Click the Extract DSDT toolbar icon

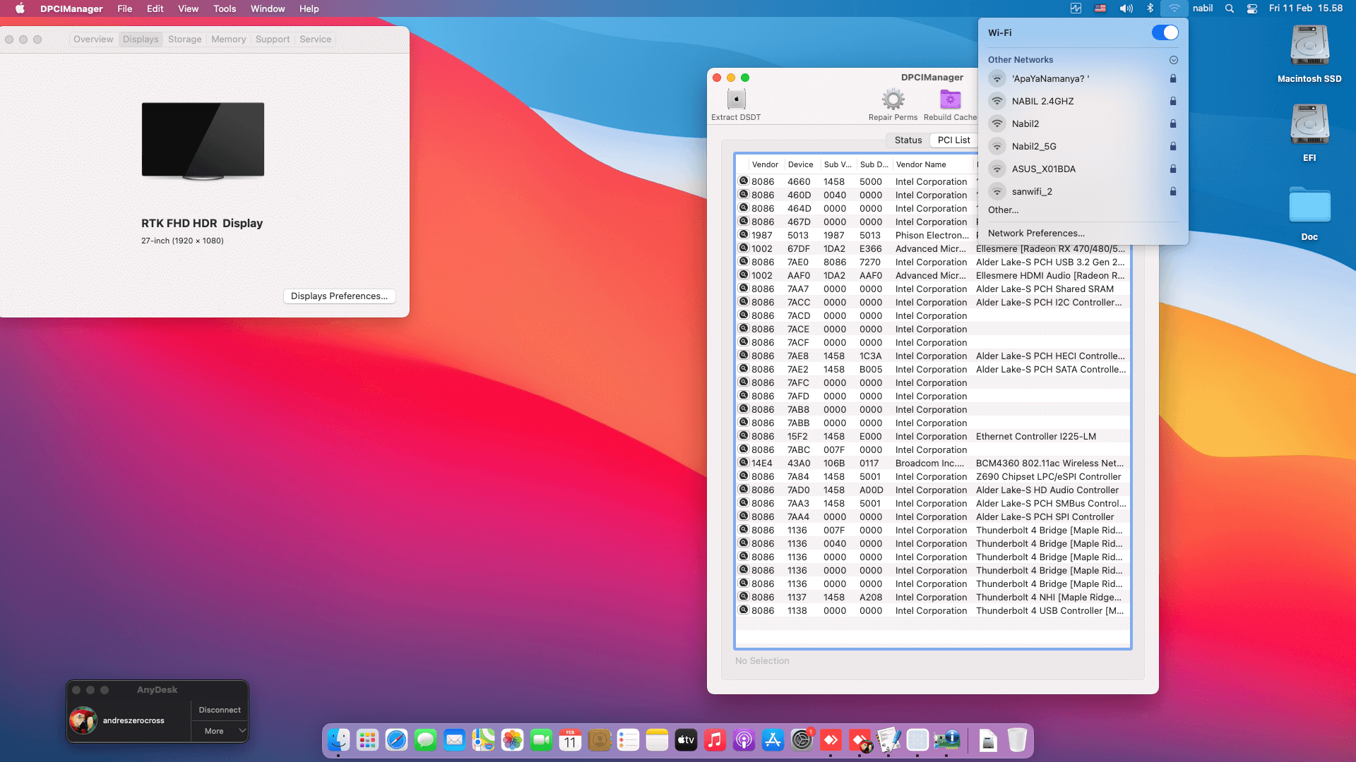click(736, 99)
